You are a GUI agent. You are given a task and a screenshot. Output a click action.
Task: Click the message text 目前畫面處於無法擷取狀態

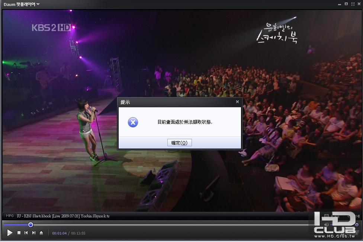point(185,122)
